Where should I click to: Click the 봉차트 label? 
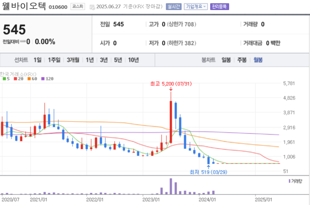coord(208,60)
